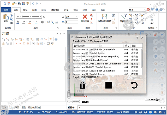
Task: Click the red X 删除图素 delete entities button
Action: pyautogui.click(x=85, y=17)
